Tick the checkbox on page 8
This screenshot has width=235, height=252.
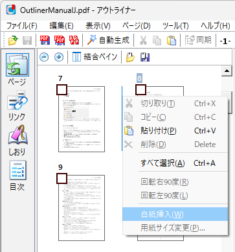140,89
